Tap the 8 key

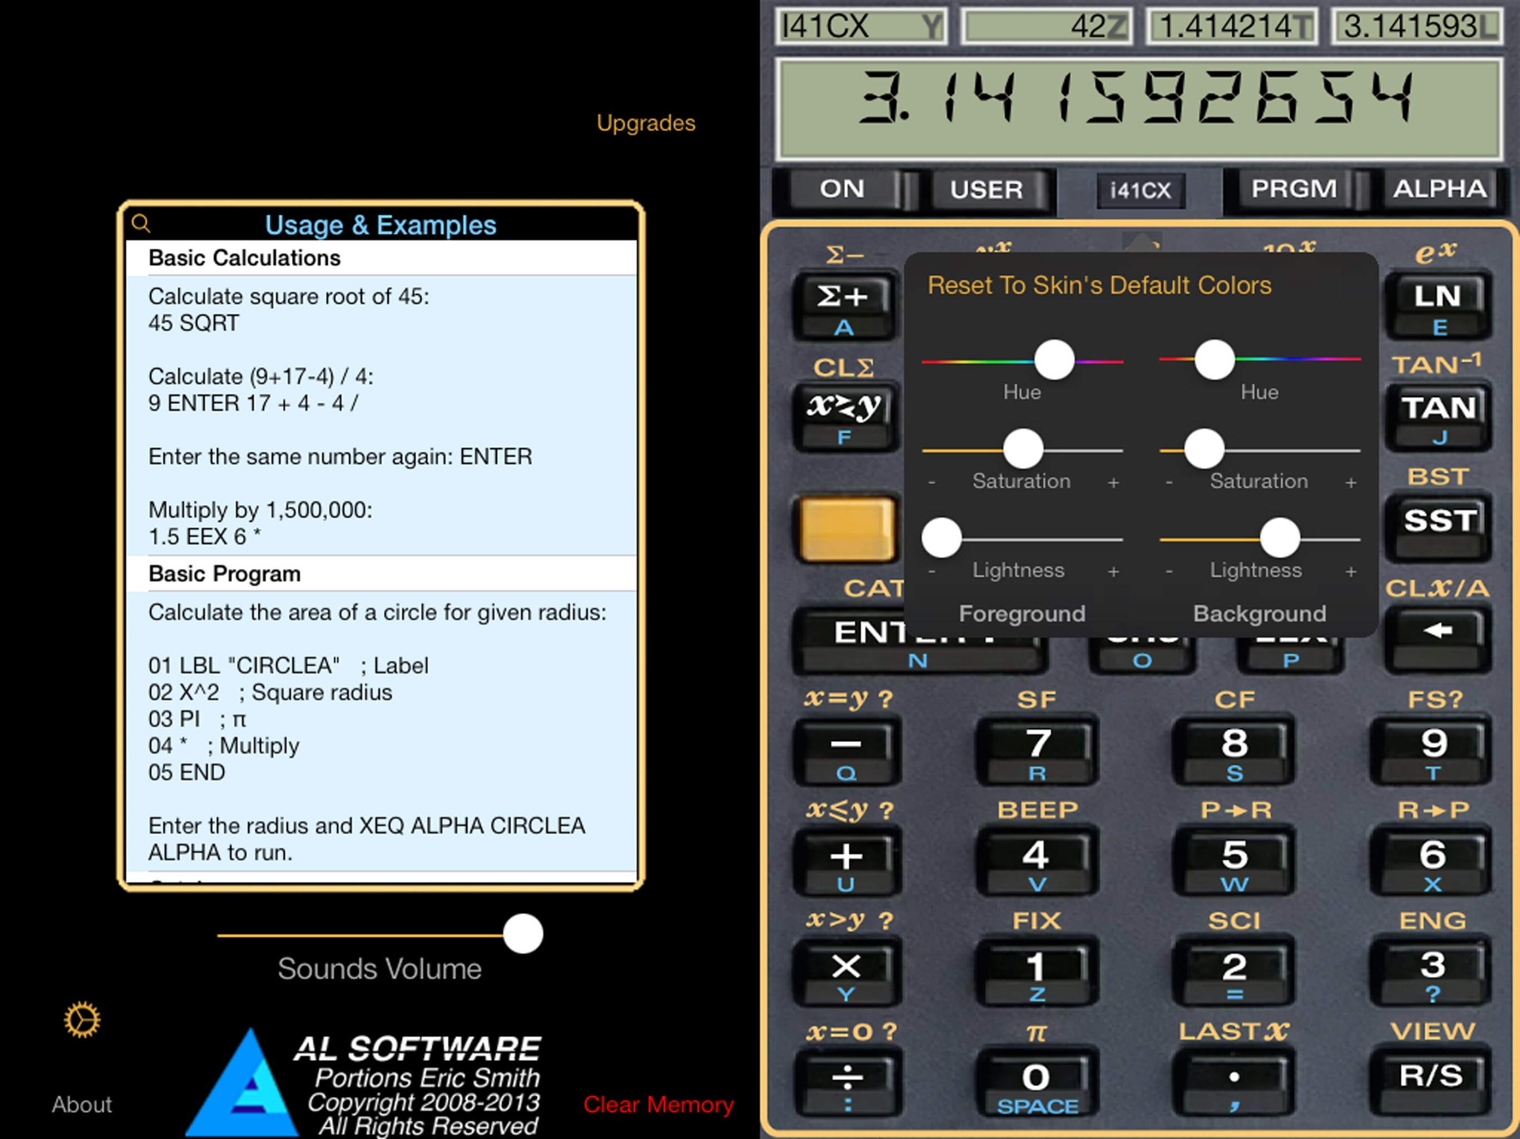1234,751
